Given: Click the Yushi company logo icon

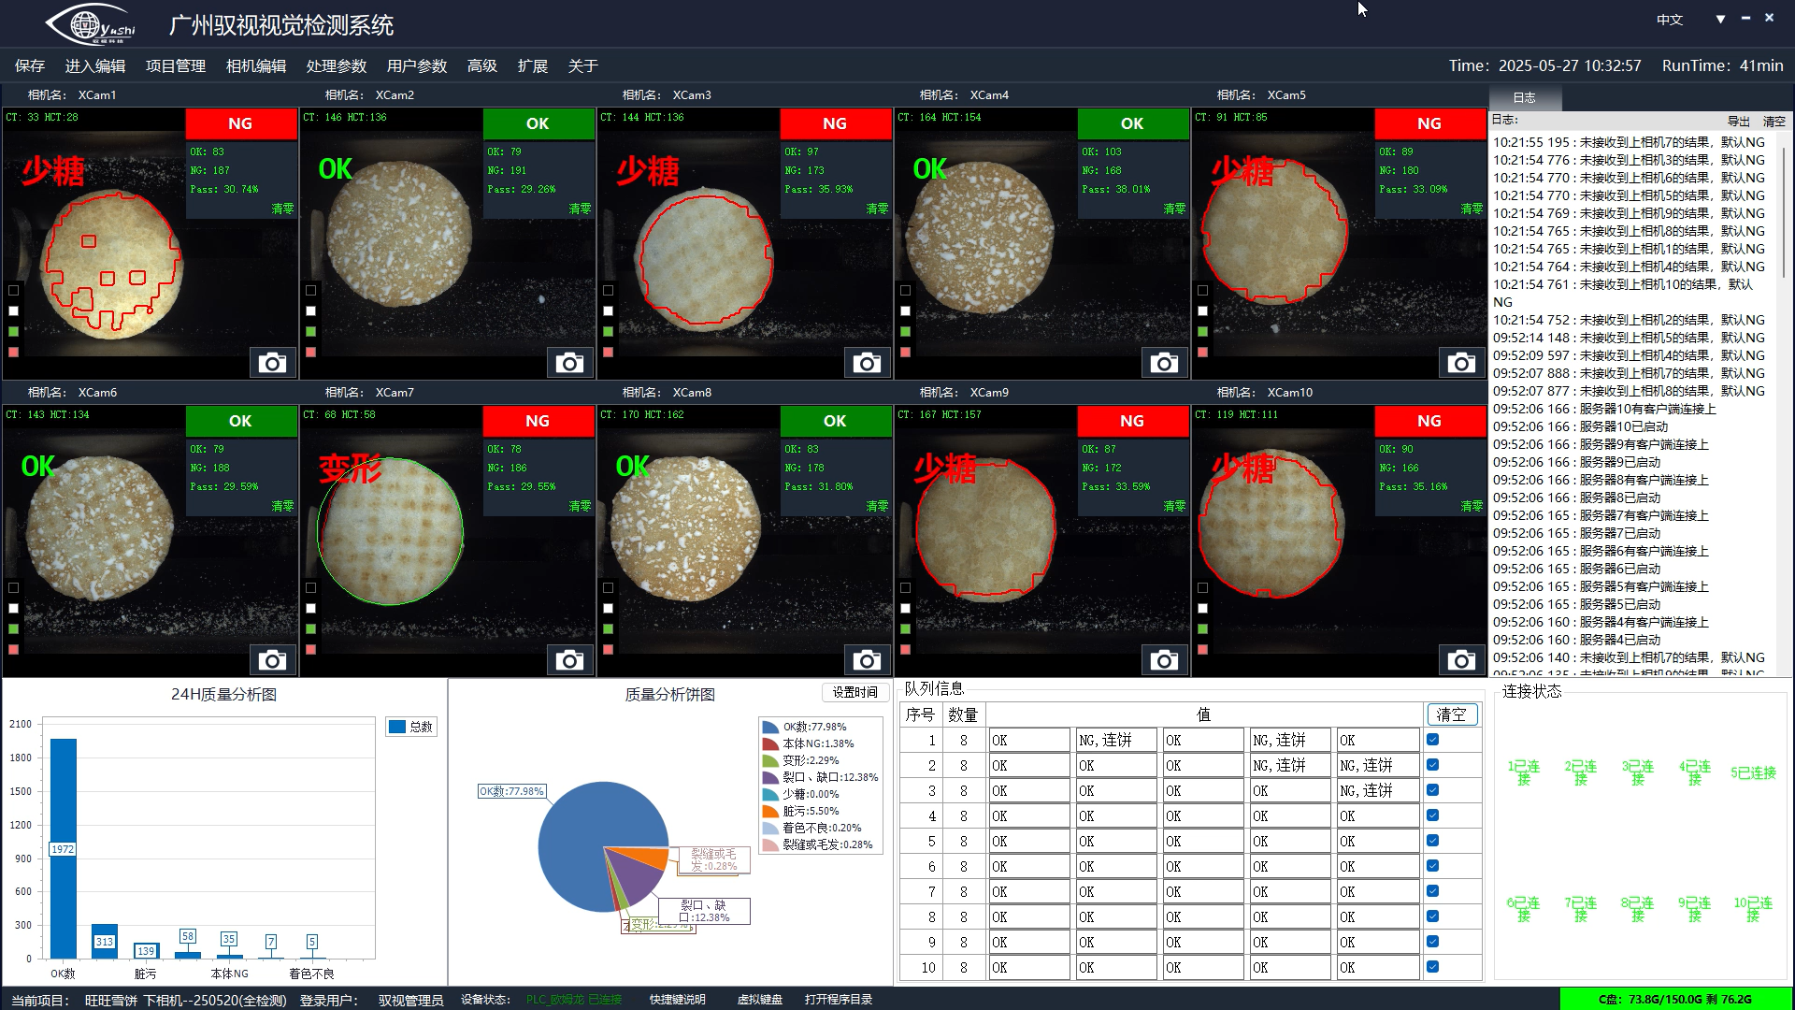Looking at the screenshot, I should tap(91, 25).
